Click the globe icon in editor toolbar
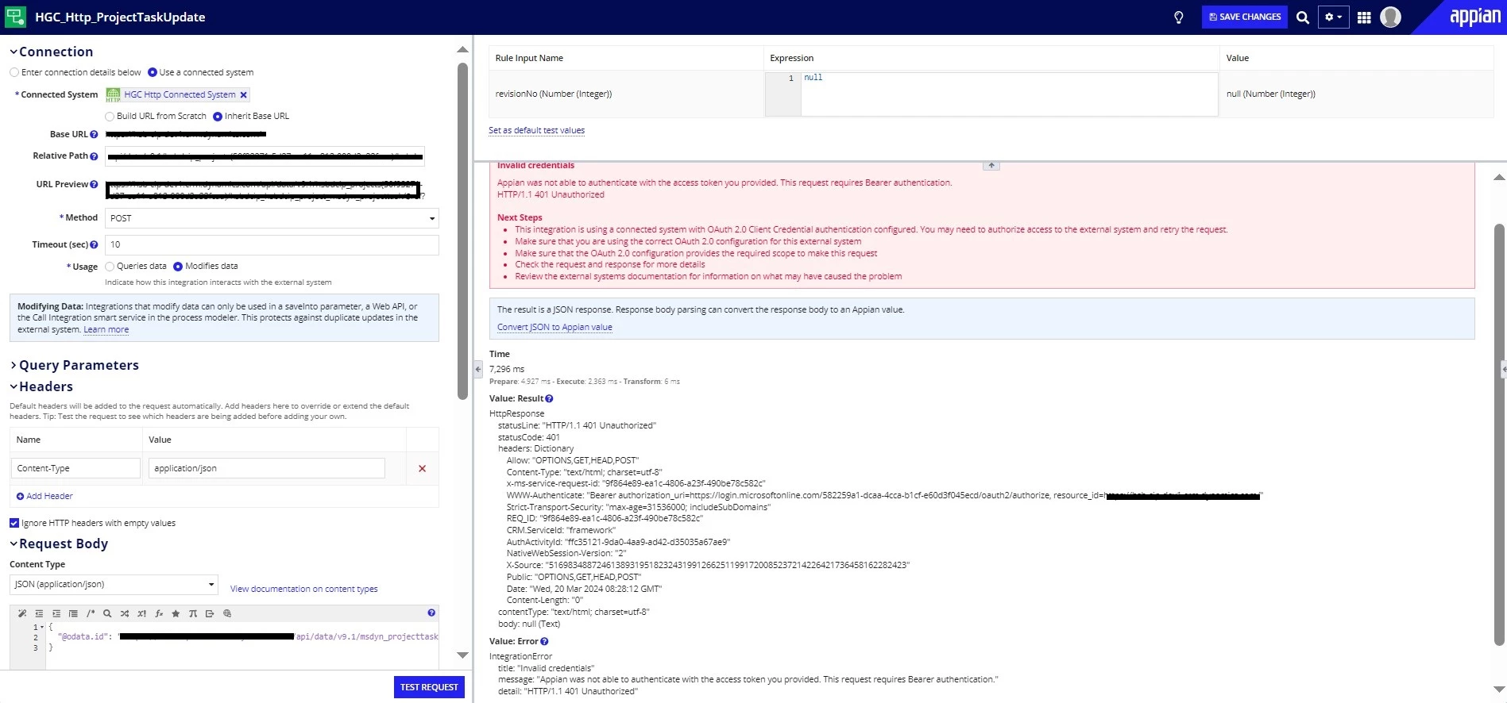This screenshot has height=703, width=1507. pos(227,613)
